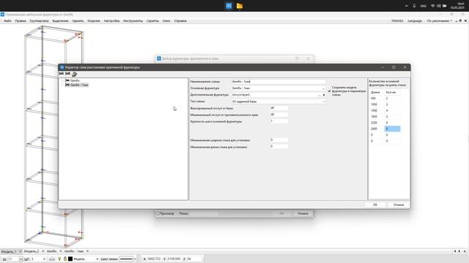Click the Наименование схемы text field
The height and width of the screenshot is (263, 469).
[x=278, y=81]
